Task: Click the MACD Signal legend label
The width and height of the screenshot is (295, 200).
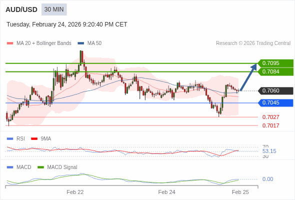Action: [62, 167]
